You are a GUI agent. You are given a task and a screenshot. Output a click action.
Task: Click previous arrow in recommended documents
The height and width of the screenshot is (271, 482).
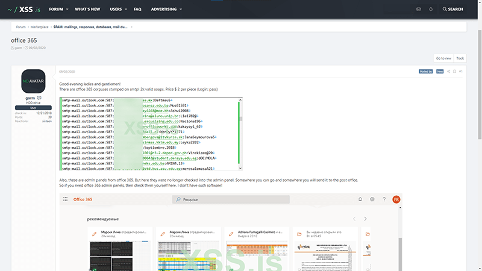[354, 219]
